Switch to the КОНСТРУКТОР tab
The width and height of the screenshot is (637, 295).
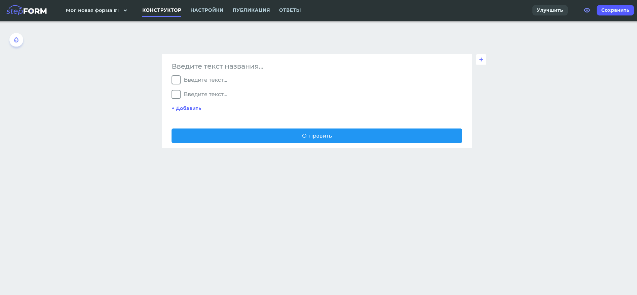pos(161,10)
